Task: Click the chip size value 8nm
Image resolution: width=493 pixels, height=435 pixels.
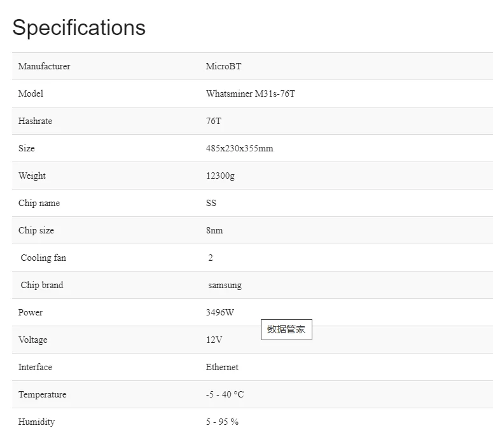Action: point(214,230)
